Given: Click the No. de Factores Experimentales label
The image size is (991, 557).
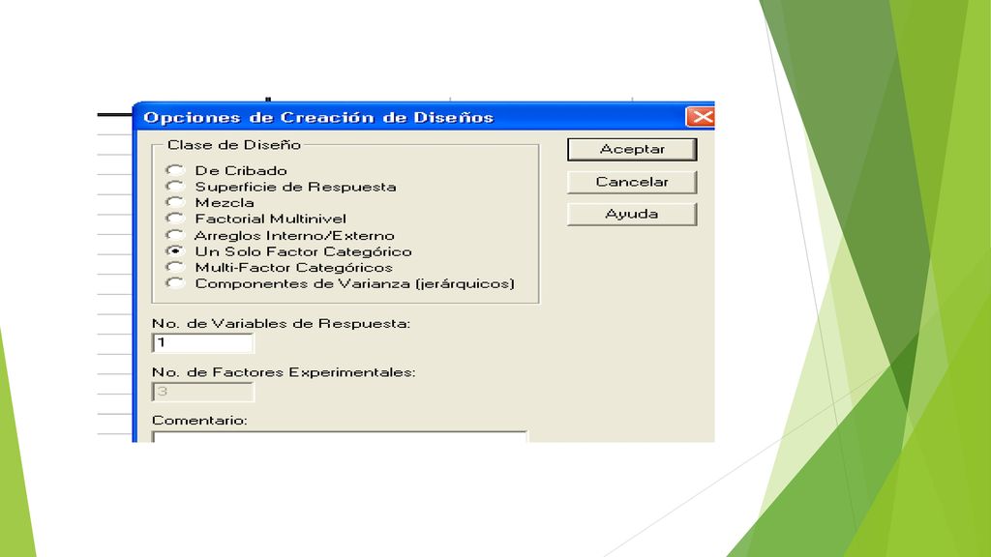Looking at the screenshot, I should click(x=284, y=372).
